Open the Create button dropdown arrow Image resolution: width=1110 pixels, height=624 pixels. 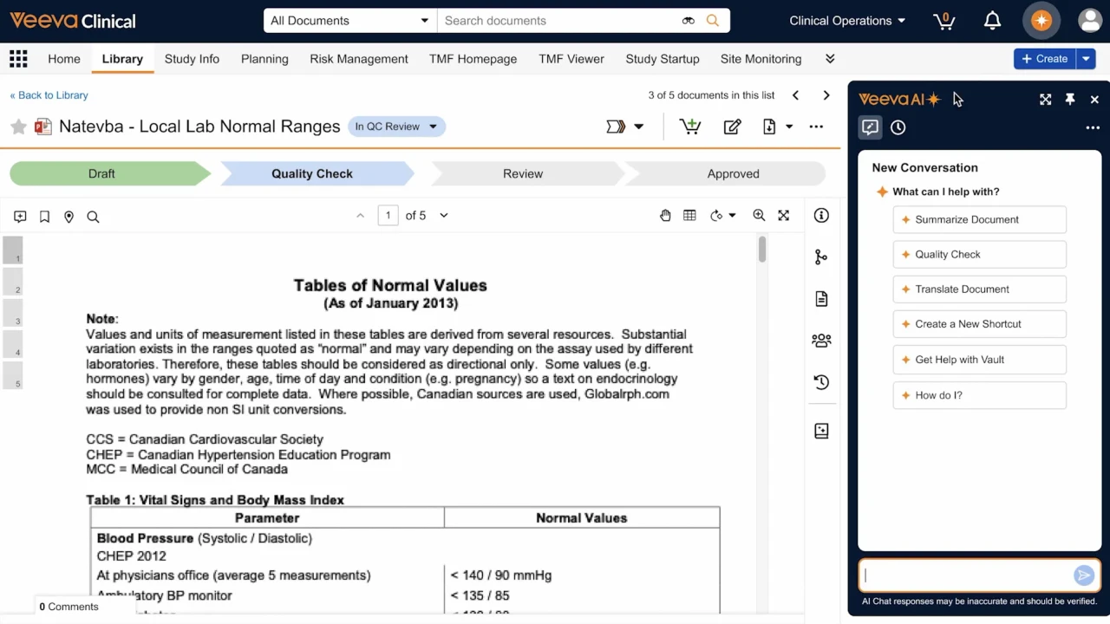point(1086,59)
